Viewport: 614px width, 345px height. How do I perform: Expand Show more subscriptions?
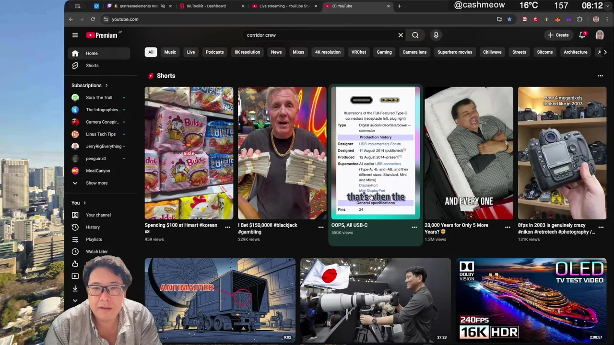pyautogui.click(x=96, y=183)
